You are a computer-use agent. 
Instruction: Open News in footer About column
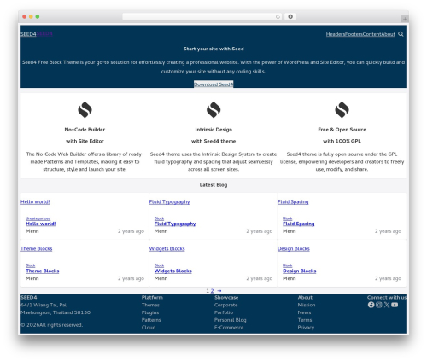pyautogui.click(x=304, y=312)
